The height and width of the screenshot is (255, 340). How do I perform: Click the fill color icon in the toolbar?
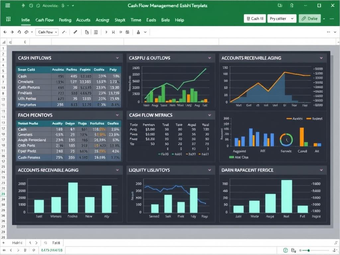(x=139, y=32)
